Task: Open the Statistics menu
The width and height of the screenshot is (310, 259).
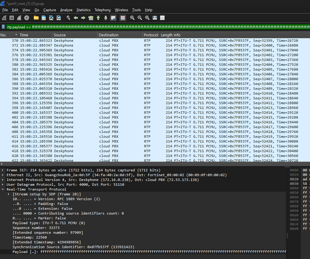Action: coord(83,10)
